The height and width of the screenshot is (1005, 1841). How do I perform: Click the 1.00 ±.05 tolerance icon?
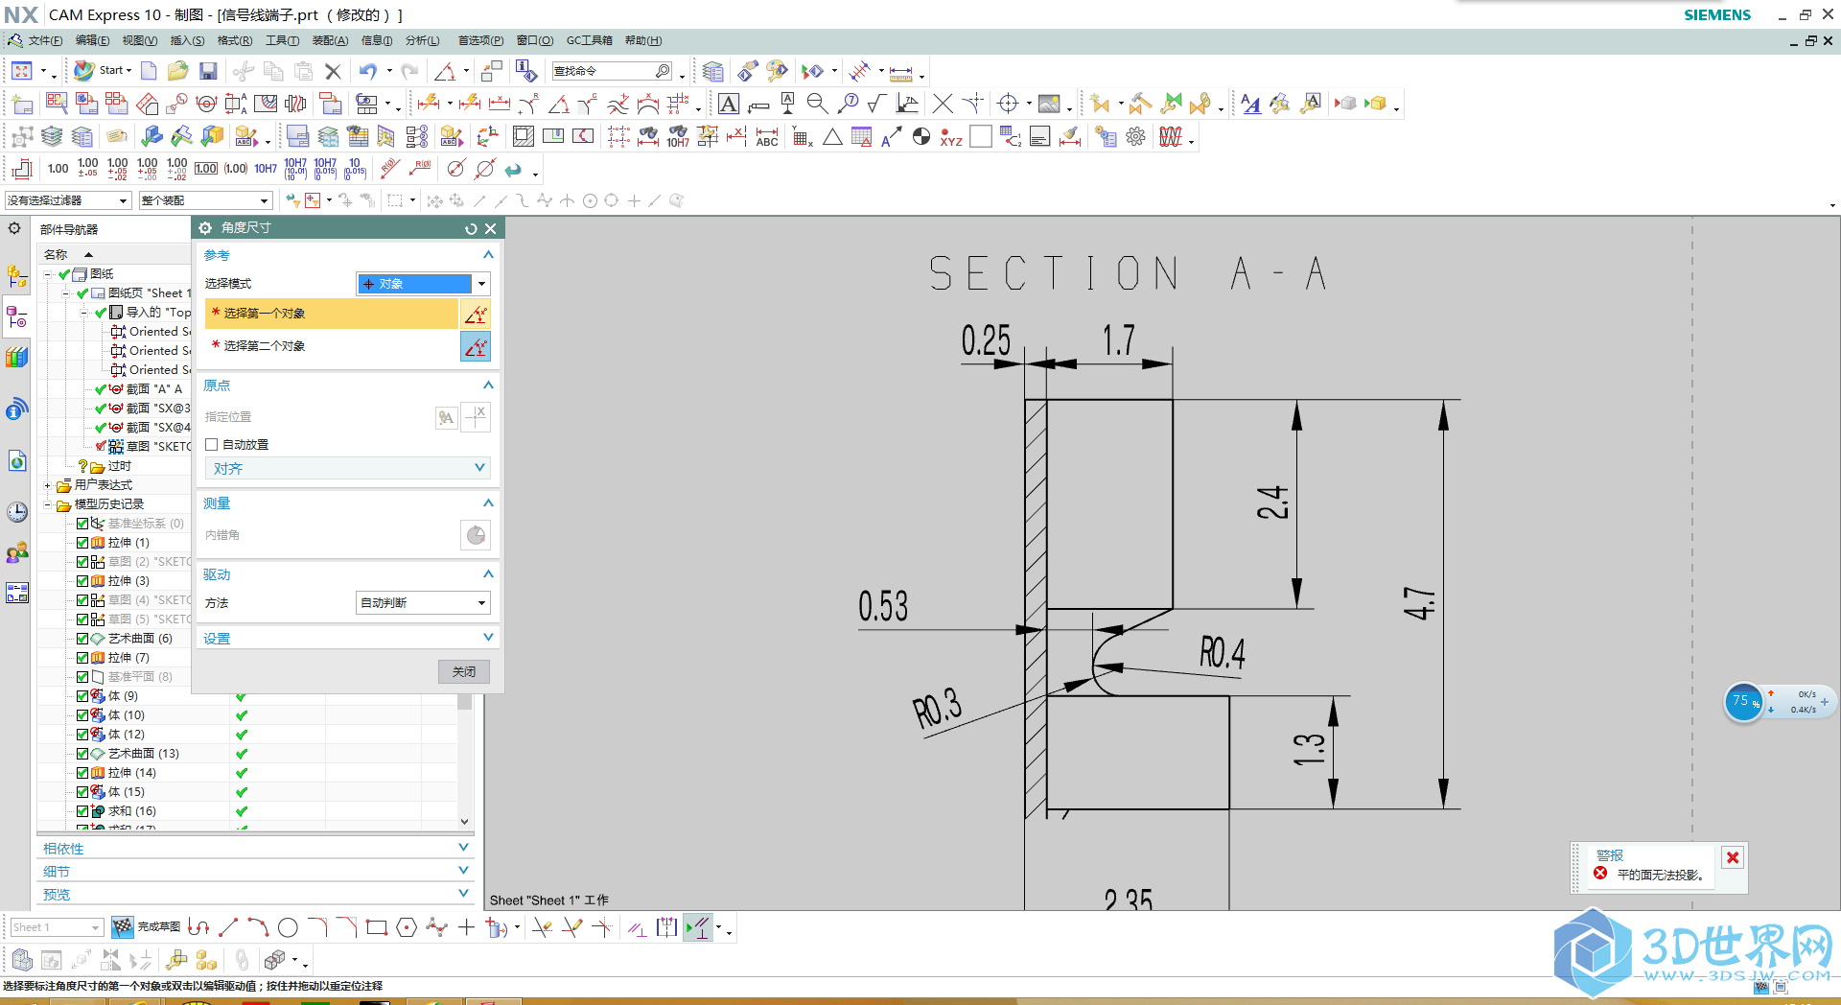[87, 169]
